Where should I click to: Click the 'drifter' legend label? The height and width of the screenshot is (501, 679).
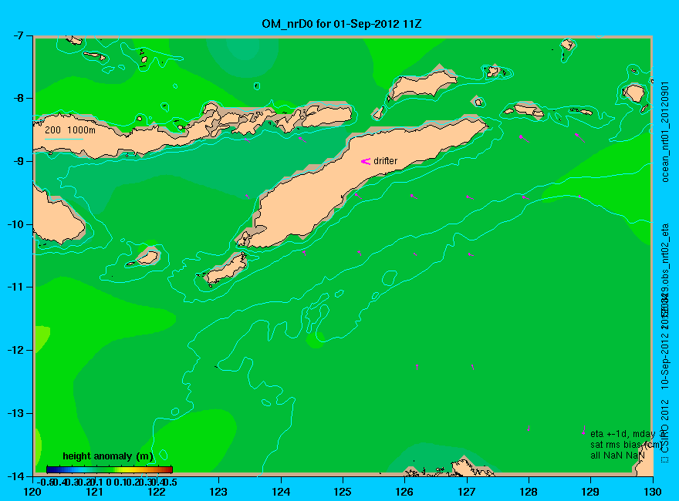pyautogui.click(x=385, y=161)
